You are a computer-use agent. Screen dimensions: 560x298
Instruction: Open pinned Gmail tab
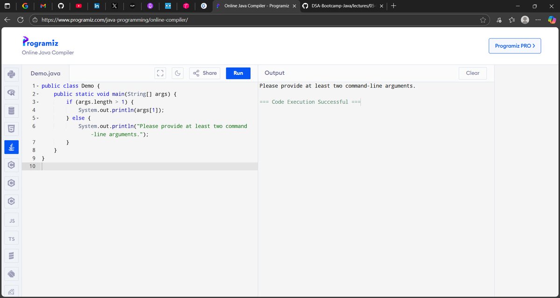(x=43, y=6)
